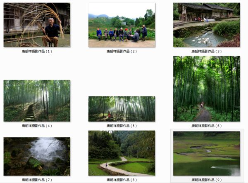The width and height of the screenshot is (248, 183).
Task: Click the file name label ending in (4)
Action: point(37,126)
